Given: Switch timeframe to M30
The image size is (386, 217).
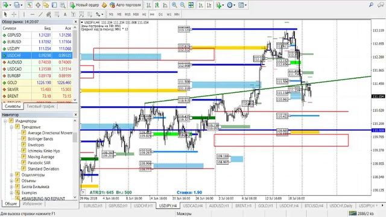Looking at the screenshot, I should tap(136, 14).
